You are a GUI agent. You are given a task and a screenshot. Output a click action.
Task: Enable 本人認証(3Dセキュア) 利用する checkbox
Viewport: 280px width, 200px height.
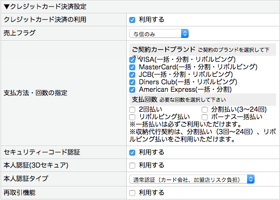132,166
